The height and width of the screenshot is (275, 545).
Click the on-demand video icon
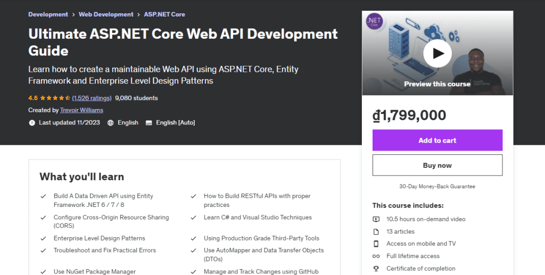coord(376,219)
